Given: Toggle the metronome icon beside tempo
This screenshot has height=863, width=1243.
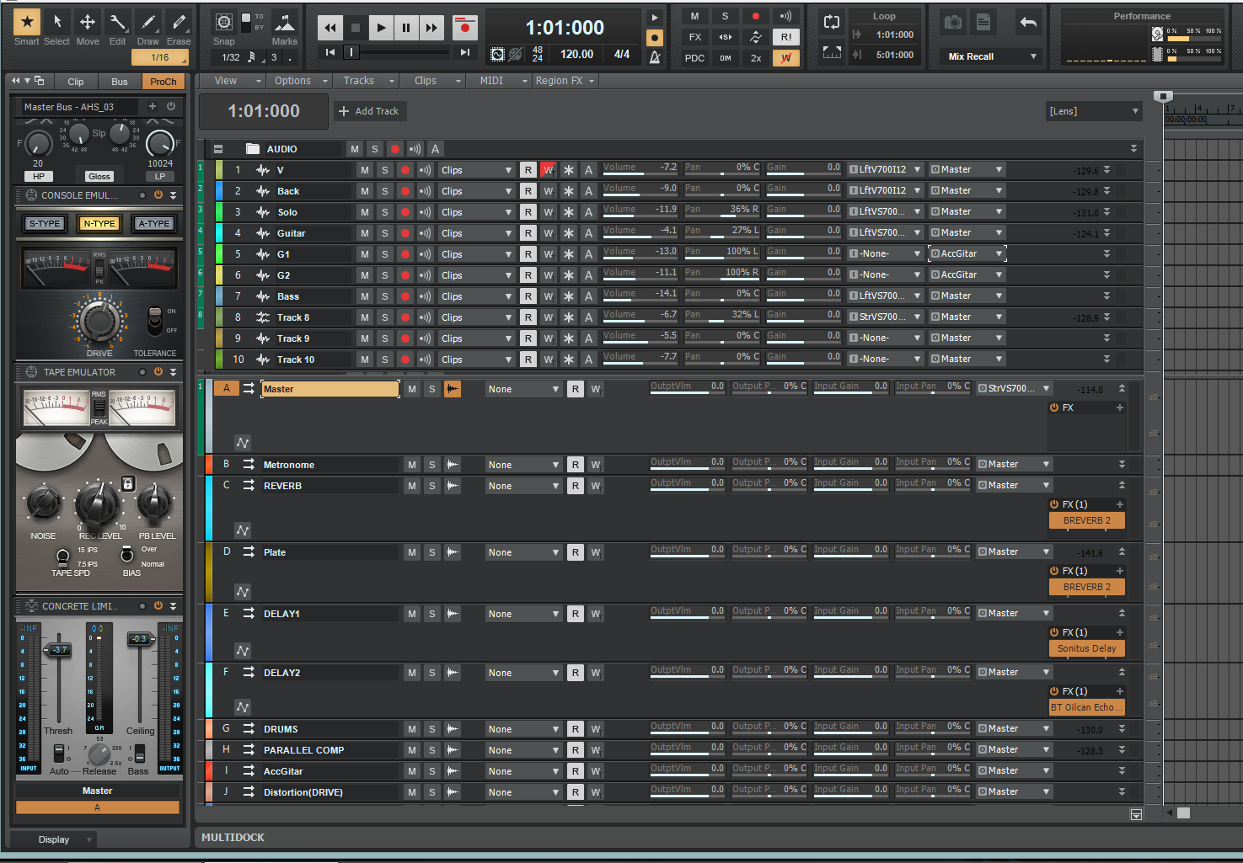Looking at the screenshot, I should click(655, 57).
